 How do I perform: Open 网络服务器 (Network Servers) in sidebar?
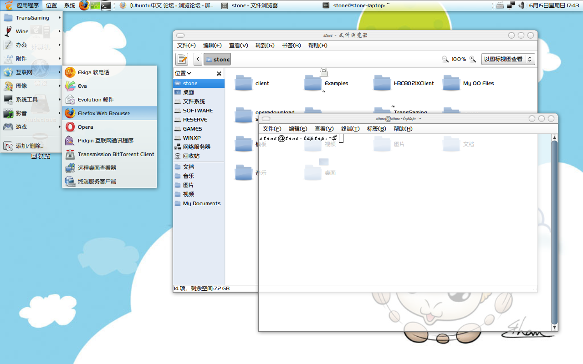coord(199,147)
